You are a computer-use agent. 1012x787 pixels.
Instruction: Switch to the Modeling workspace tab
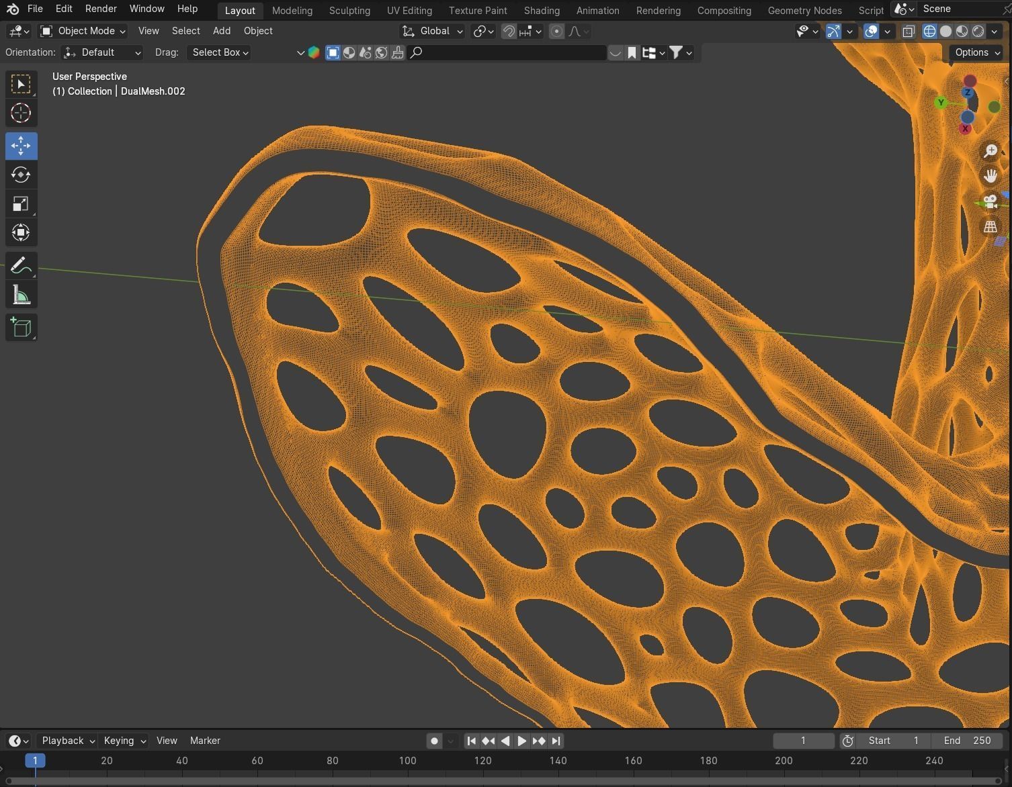(292, 10)
